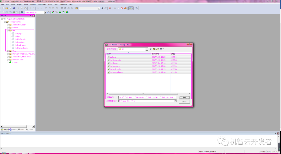The width and height of the screenshot is (281, 154).
Task: Create a new folder in the Add Files dialog
Action: point(157,49)
